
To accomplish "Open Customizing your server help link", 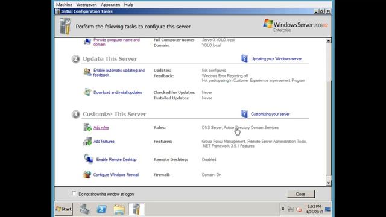I will [x=270, y=114].
